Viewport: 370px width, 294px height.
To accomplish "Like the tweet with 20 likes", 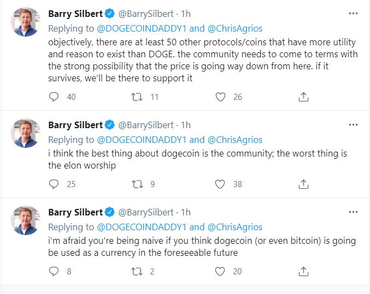I will click(x=220, y=271).
